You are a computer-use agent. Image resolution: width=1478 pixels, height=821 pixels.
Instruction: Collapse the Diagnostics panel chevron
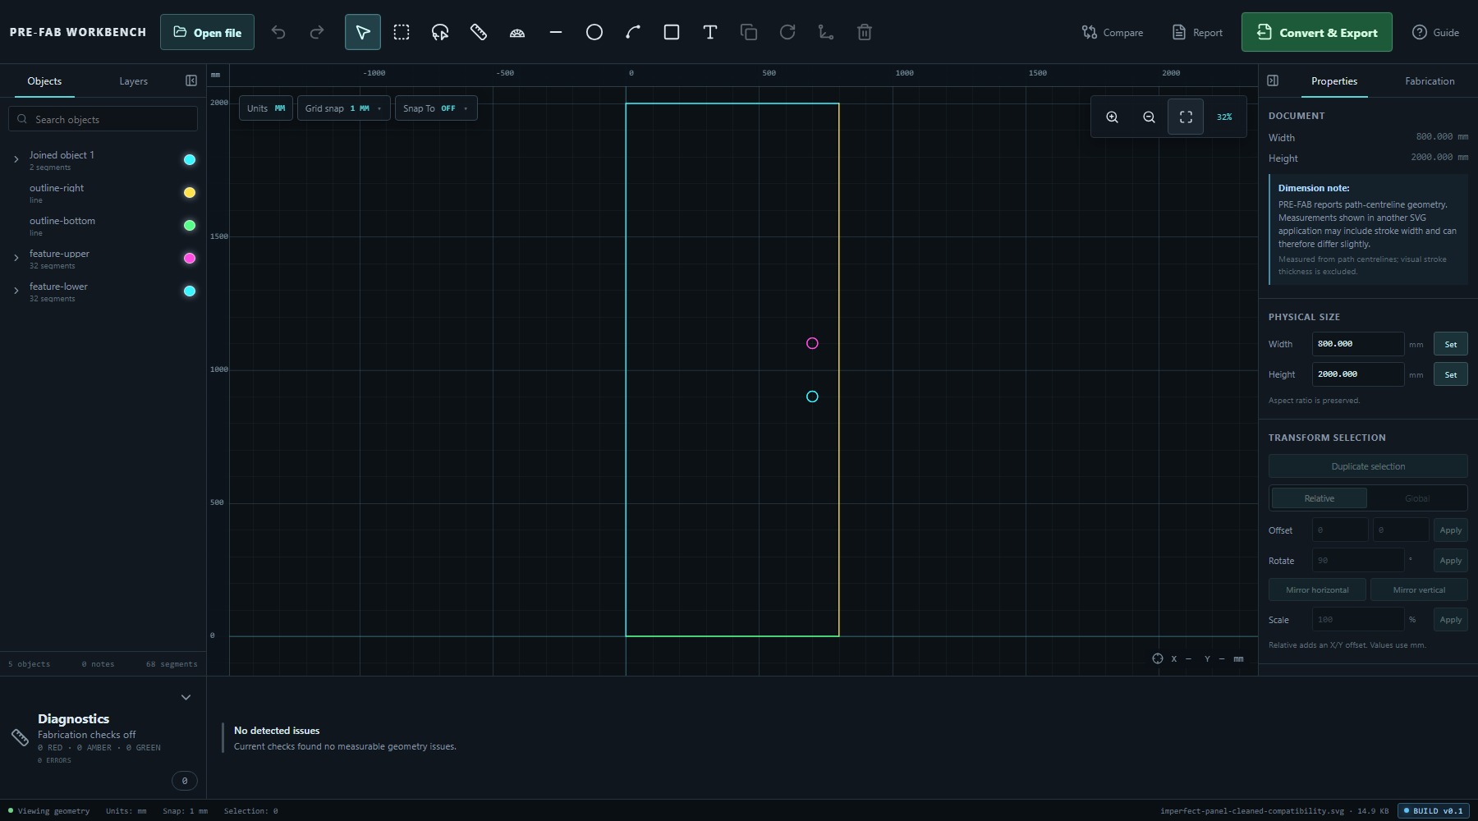(x=186, y=697)
